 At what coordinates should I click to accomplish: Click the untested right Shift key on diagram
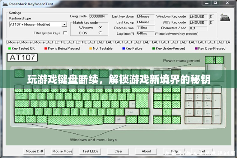(x=132, y=112)
